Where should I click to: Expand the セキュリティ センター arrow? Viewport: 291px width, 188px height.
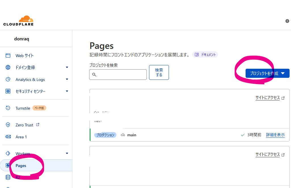pyautogui.click(x=67, y=91)
